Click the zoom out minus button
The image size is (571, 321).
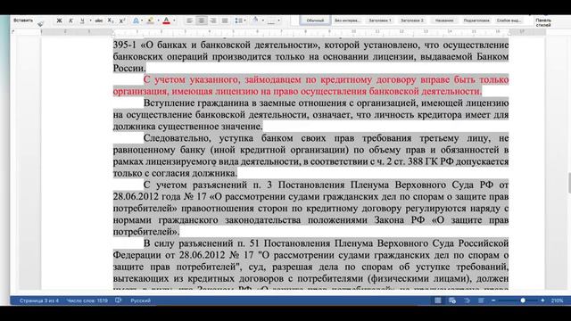point(493,300)
